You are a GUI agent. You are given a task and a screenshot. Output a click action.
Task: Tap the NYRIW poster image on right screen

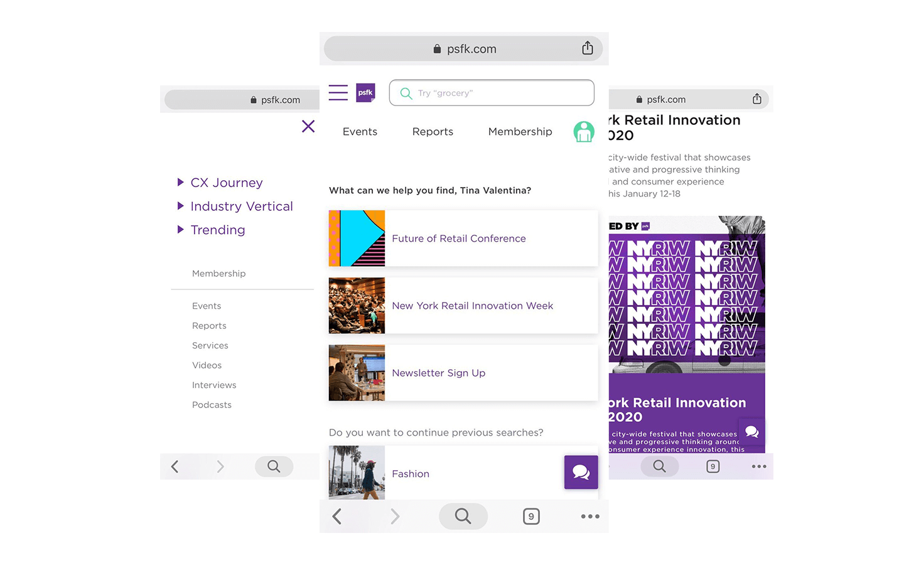click(687, 295)
